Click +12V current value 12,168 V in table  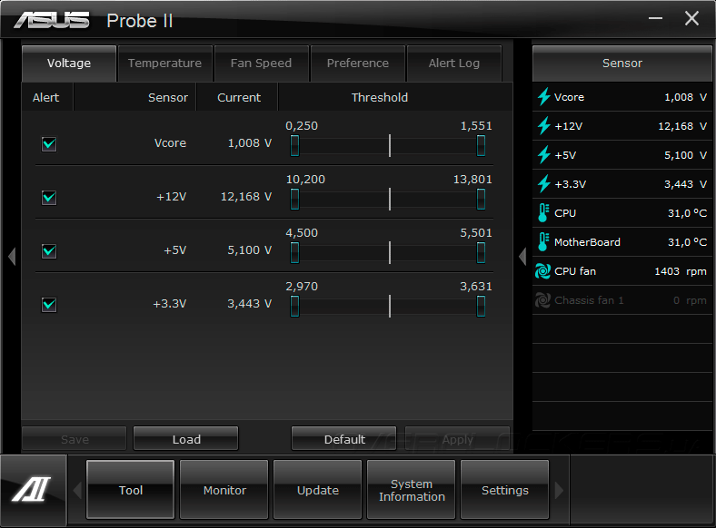point(246,197)
